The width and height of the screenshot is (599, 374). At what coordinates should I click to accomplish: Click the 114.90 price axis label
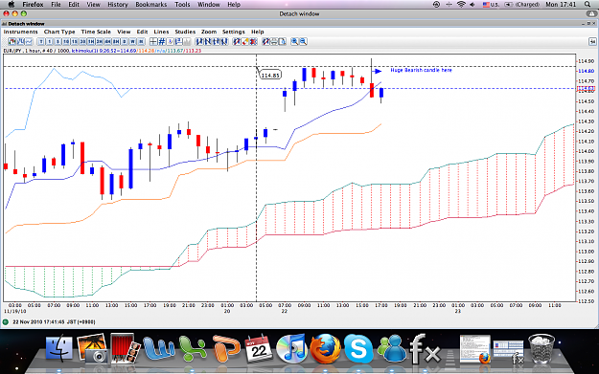coord(586,61)
